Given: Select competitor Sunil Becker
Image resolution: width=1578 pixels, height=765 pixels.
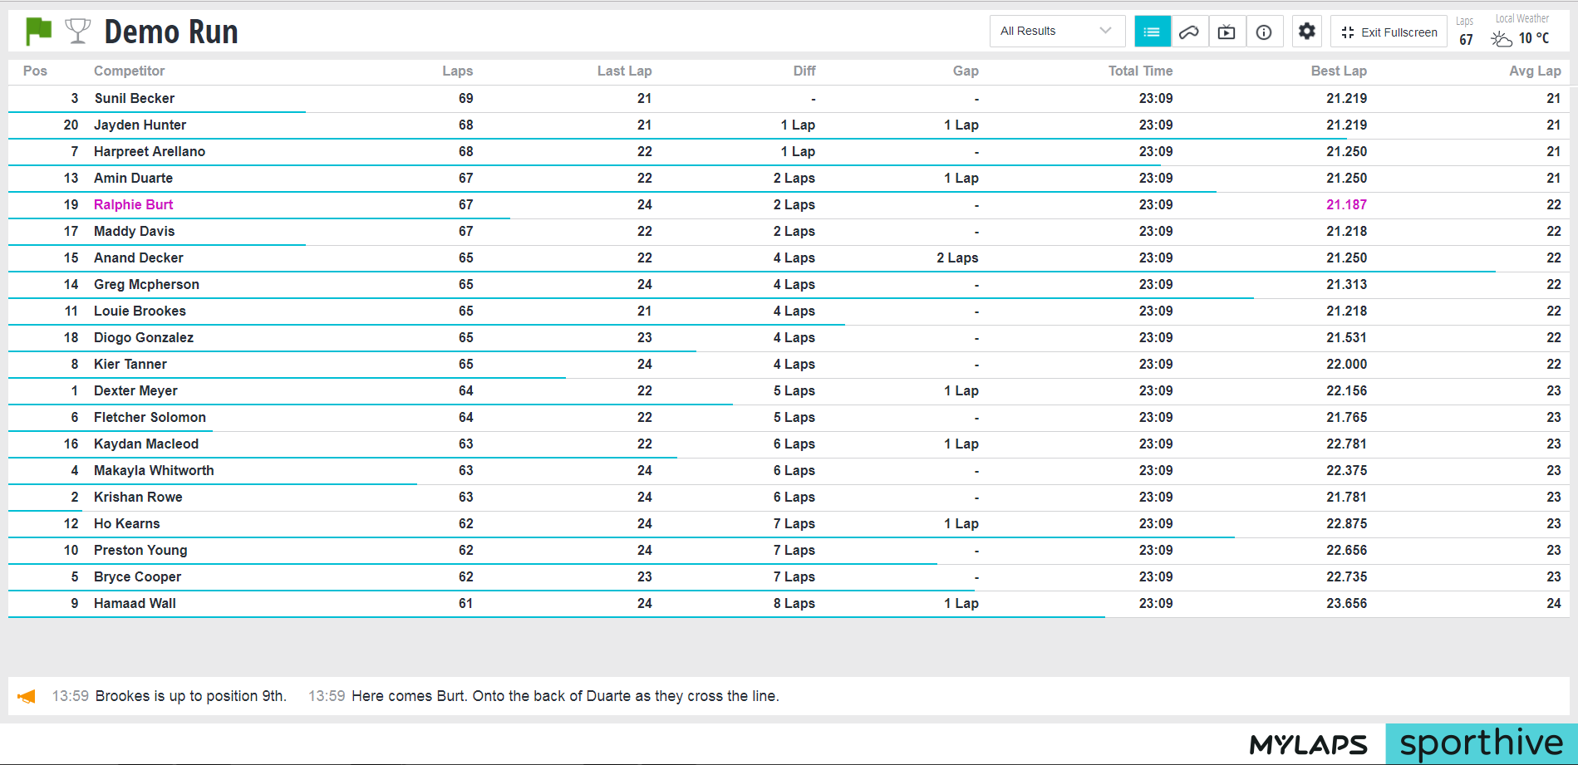Looking at the screenshot, I should pyautogui.click(x=134, y=99).
